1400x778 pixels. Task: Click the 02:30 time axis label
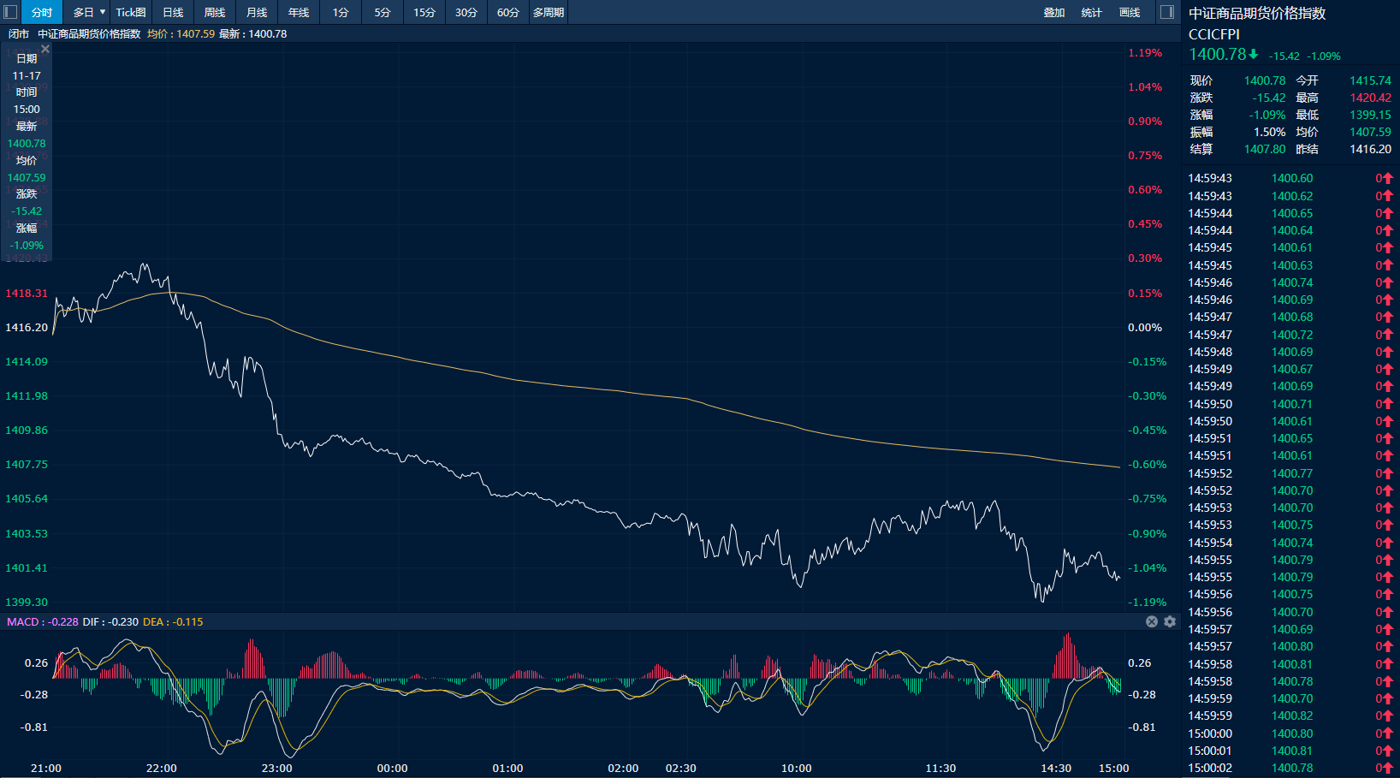click(x=681, y=769)
